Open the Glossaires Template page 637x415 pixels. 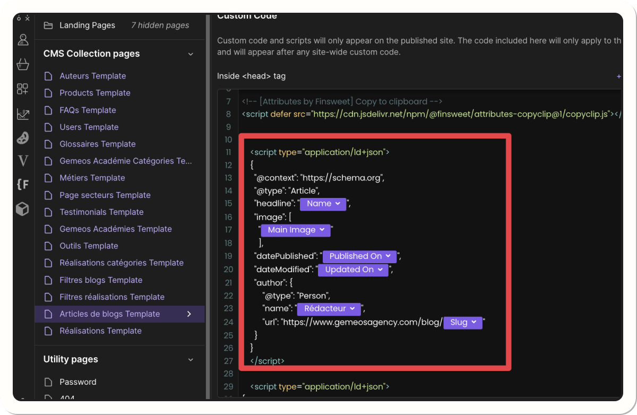click(x=98, y=144)
